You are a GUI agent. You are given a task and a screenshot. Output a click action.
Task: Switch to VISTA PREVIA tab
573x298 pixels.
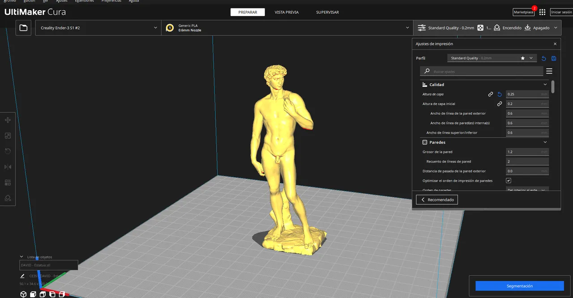pos(286,12)
